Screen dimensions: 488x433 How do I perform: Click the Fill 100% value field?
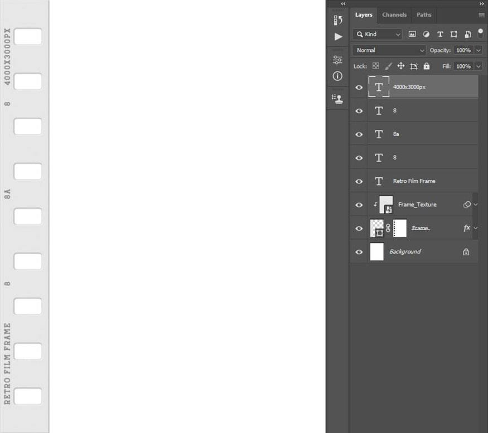[x=463, y=66]
